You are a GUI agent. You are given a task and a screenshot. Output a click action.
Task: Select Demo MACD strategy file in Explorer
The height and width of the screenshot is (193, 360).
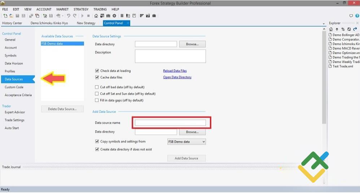[x=346, y=48]
